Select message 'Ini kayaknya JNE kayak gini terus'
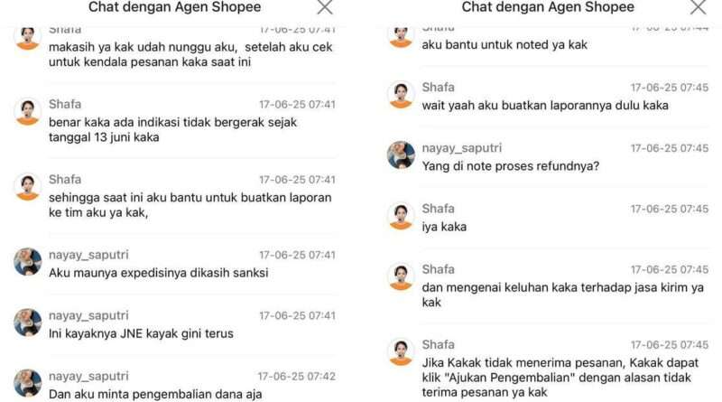Image resolution: width=722 pixels, height=402 pixels. click(141, 333)
